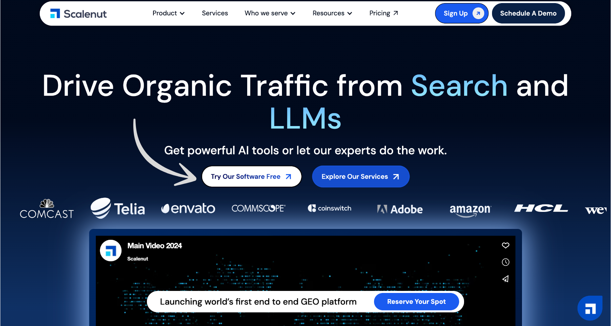The image size is (611, 326).
Task: Open the Scalenut chat widget icon
Action: 590,308
